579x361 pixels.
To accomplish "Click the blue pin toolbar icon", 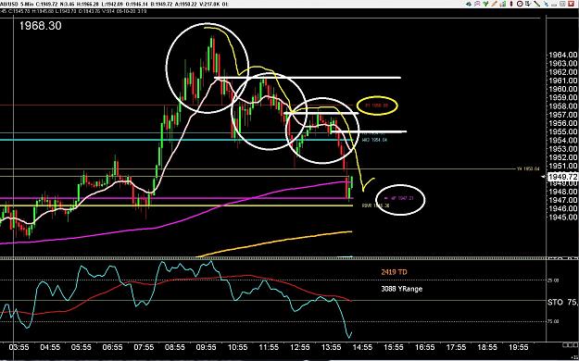I will 547,4.
